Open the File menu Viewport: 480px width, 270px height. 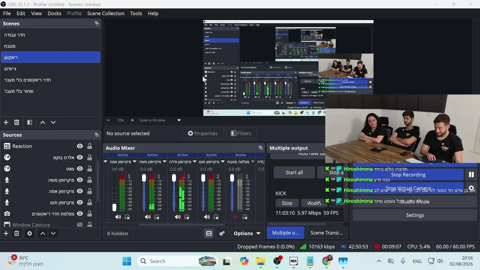tap(7, 13)
